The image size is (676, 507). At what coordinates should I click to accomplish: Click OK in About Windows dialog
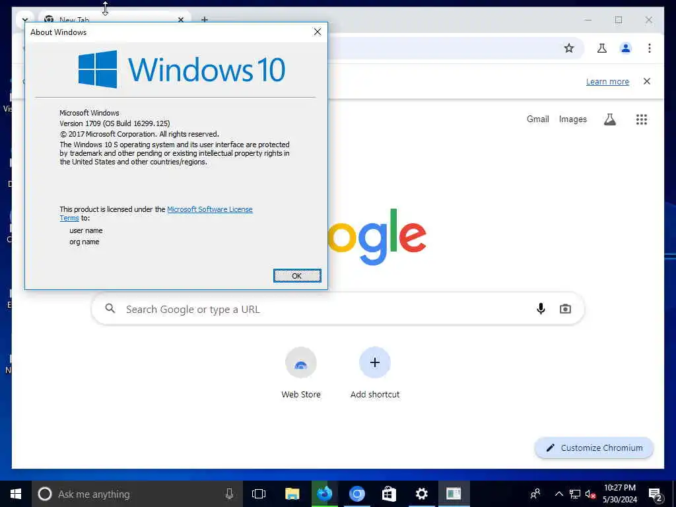pos(297,275)
